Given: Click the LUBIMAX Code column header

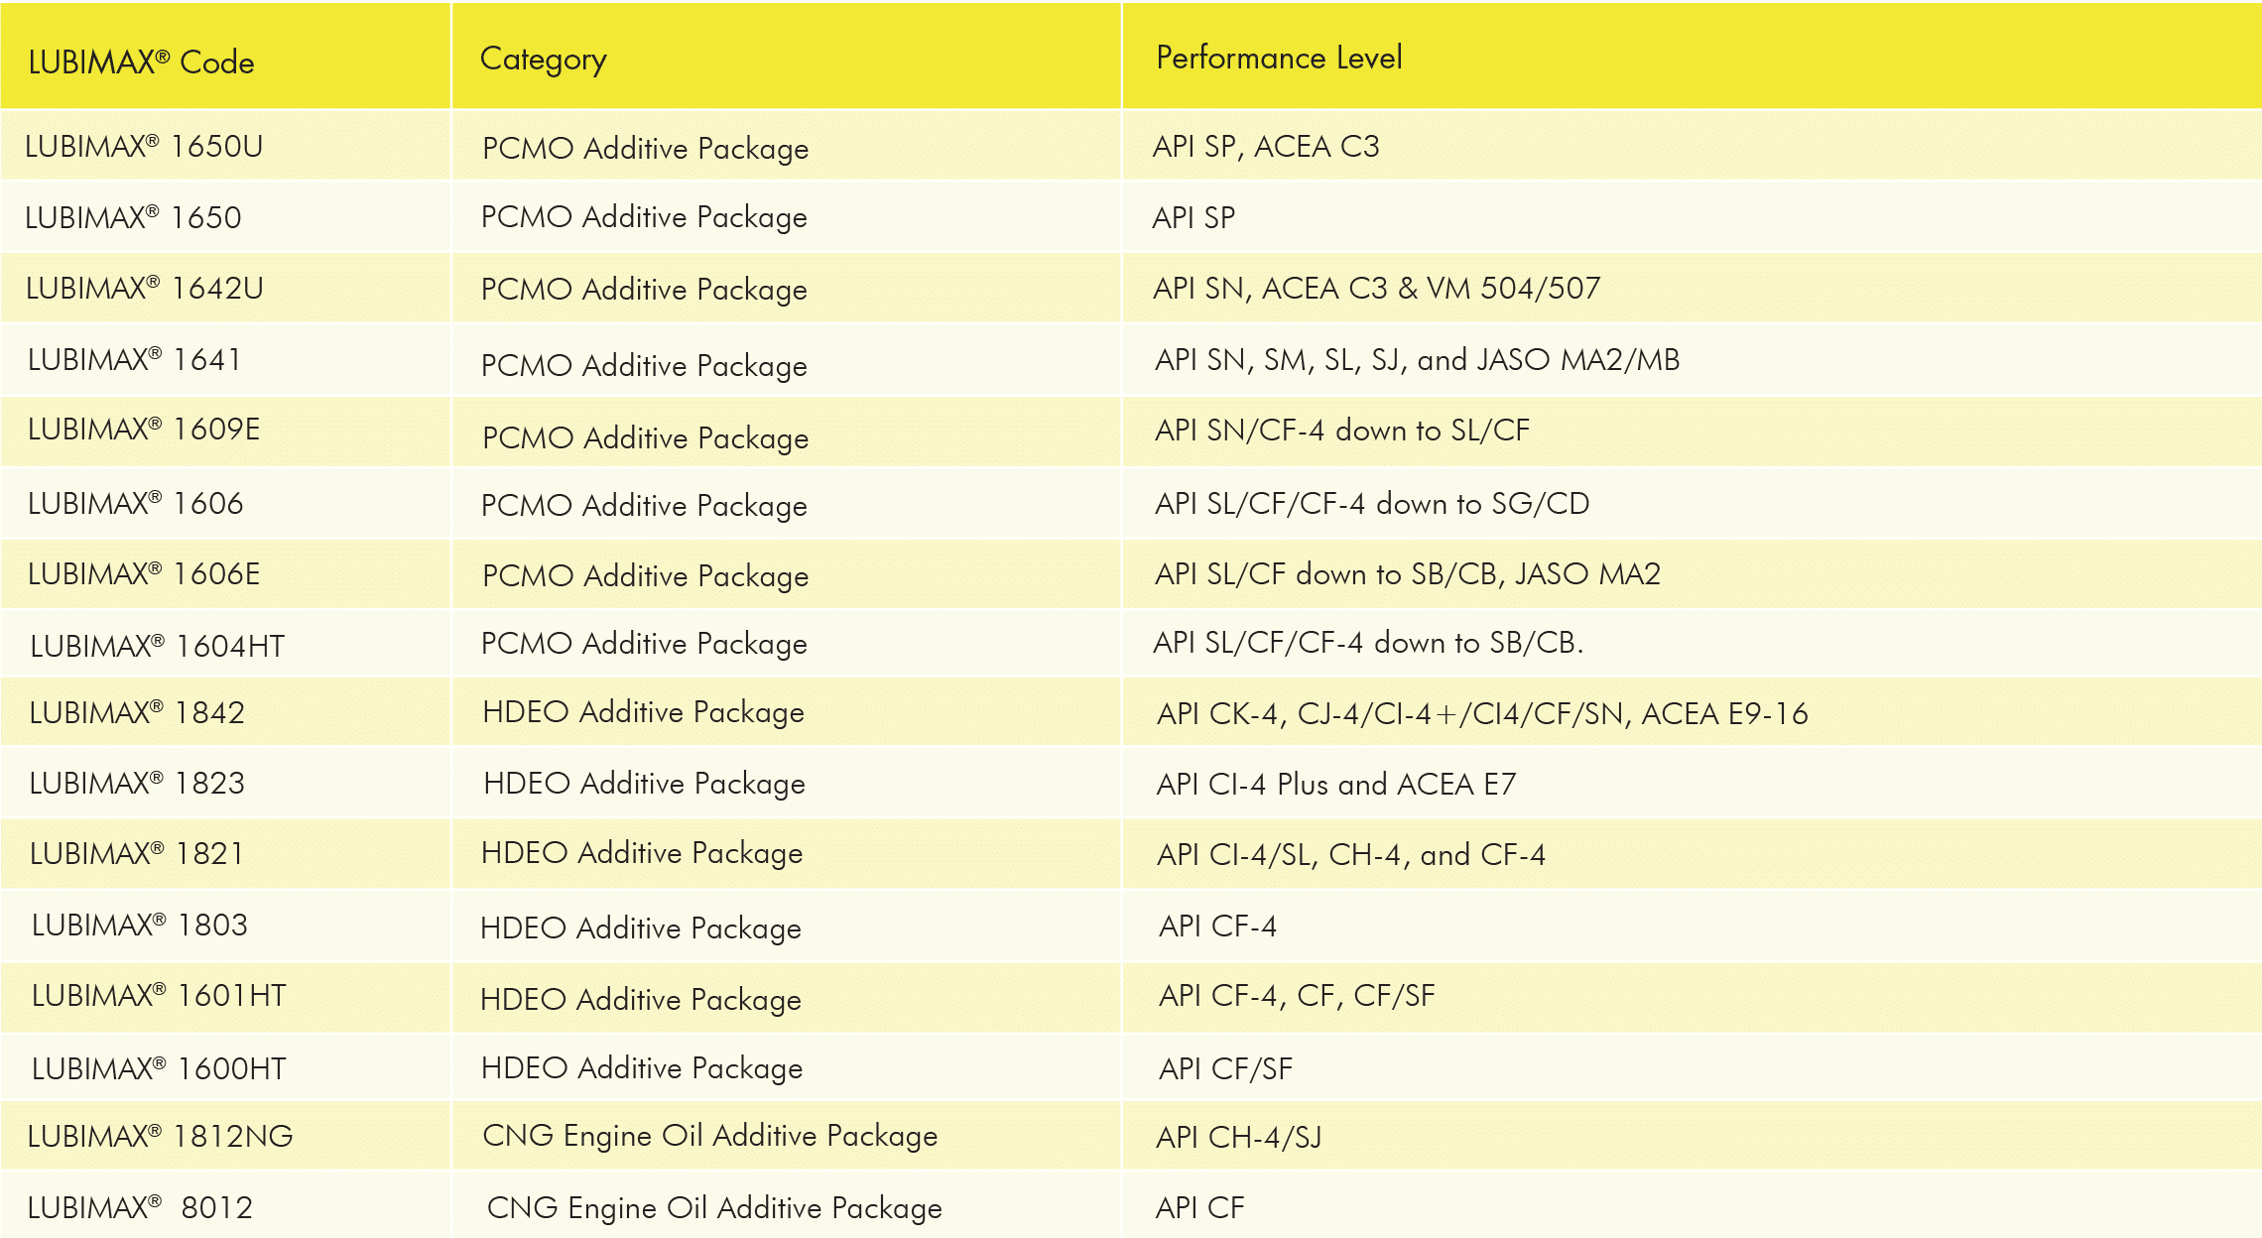Looking at the screenshot, I should click(224, 57).
